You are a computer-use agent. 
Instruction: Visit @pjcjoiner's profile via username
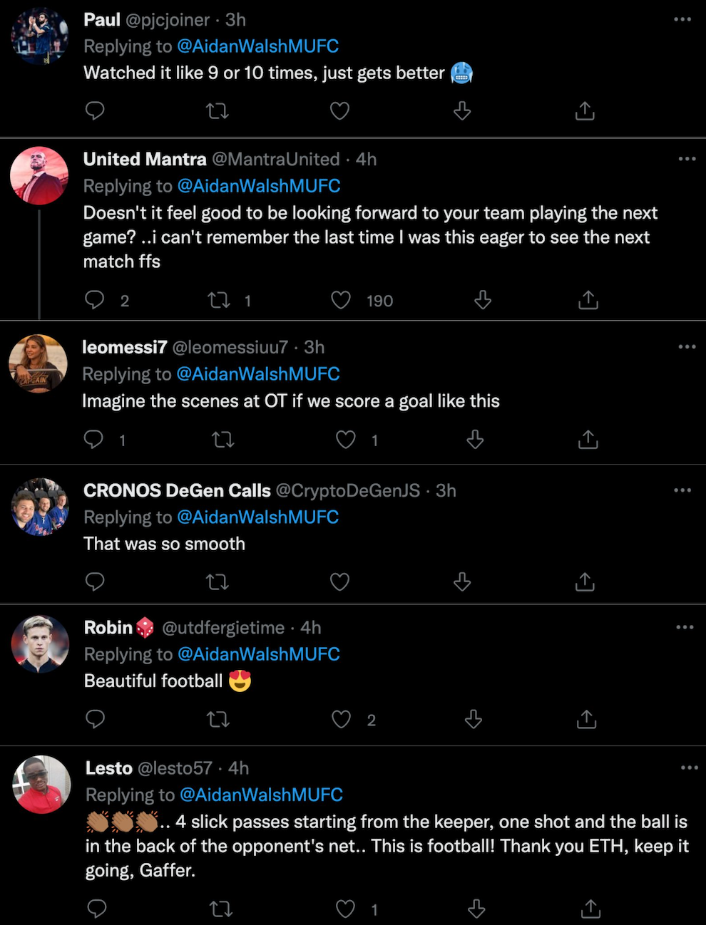tap(168, 19)
